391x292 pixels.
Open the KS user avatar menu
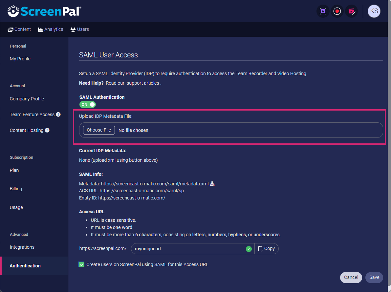374,11
